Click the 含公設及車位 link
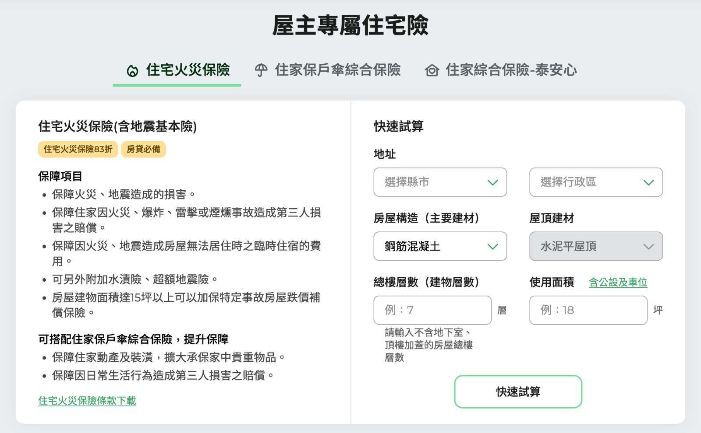The image size is (701, 433). point(618,283)
